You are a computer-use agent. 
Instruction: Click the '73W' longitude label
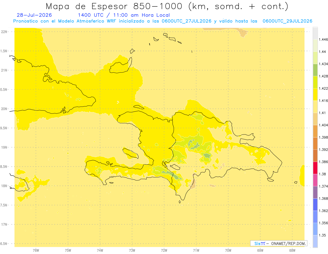click(132, 250)
